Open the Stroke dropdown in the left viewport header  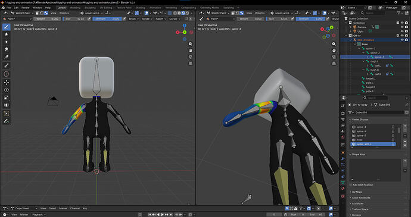pos(147,18)
